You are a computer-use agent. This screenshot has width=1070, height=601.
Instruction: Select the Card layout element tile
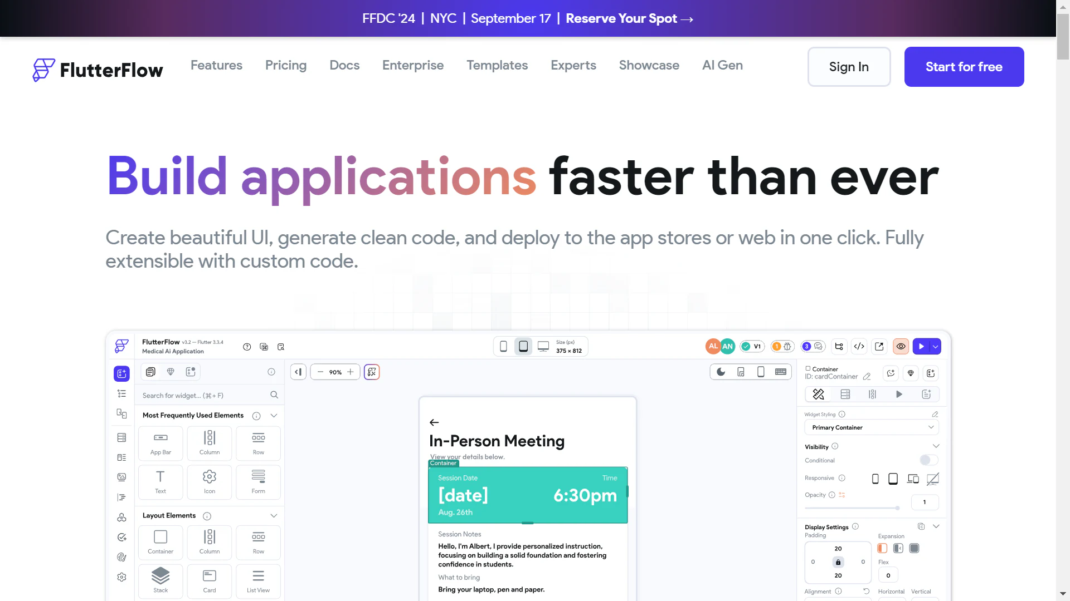(x=210, y=581)
